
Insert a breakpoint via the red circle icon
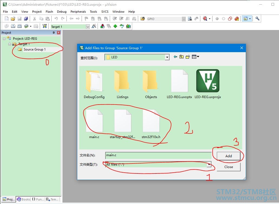pyautogui.click(x=217, y=18)
